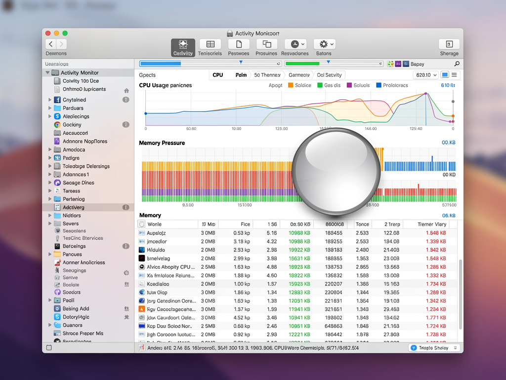Select the Cerlivity toolbar icon
Image resolution: width=506 pixels, height=380 pixels.
coord(183,47)
